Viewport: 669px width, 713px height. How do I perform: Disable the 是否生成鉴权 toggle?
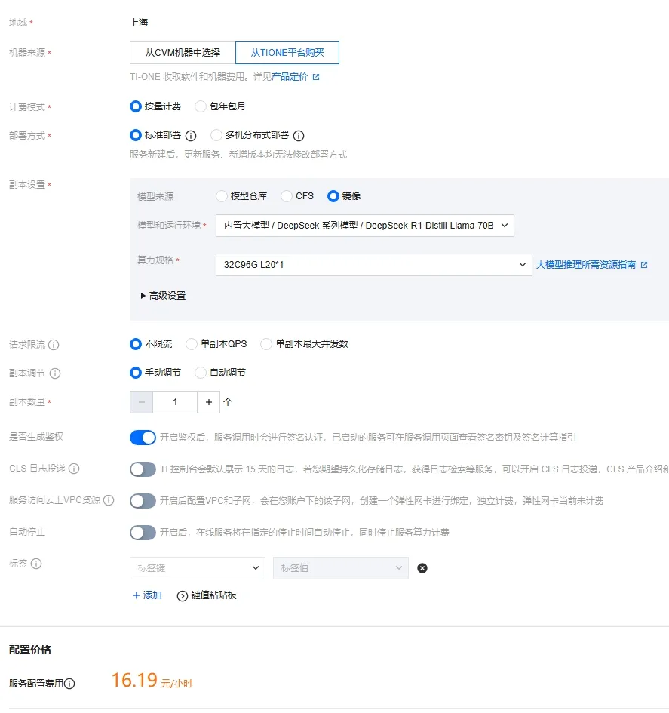[x=143, y=438]
